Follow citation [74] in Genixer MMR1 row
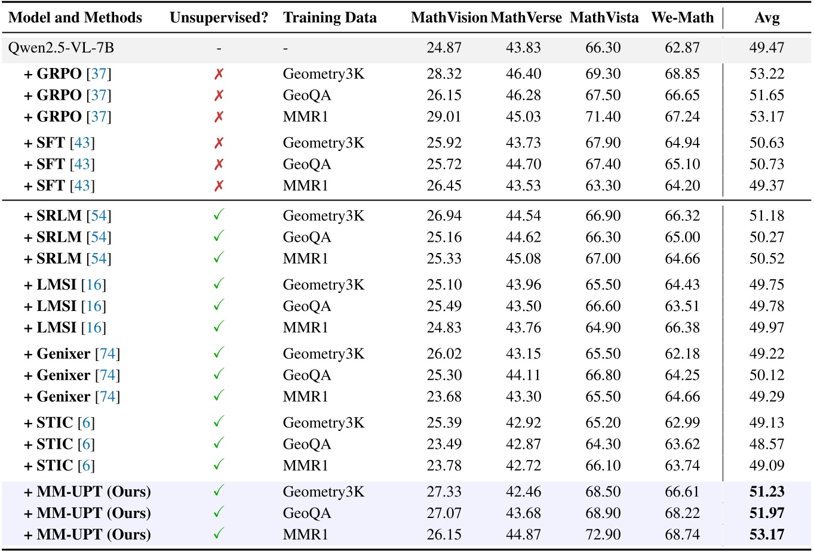The image size is (814, 552). click(107, 397)
